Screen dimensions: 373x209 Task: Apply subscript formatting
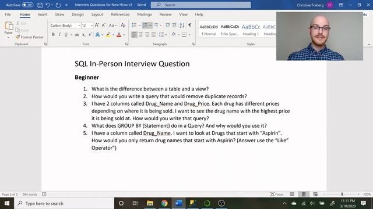pyautogui.click(x=84, y=35)
